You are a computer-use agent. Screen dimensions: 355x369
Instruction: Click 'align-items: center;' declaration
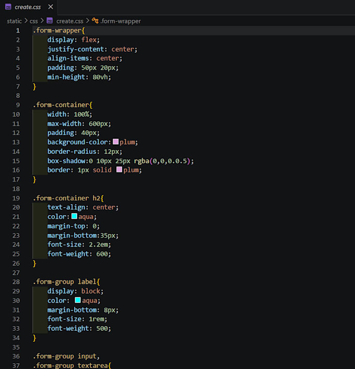(85, 59)
